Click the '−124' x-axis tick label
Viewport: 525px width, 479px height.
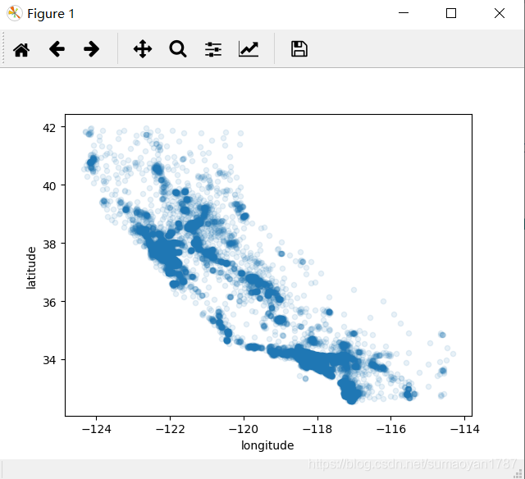pos(97,429)
